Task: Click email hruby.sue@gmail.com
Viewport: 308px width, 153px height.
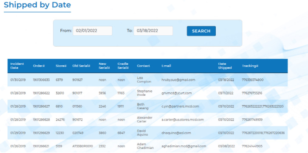Action: pos(178,80)
